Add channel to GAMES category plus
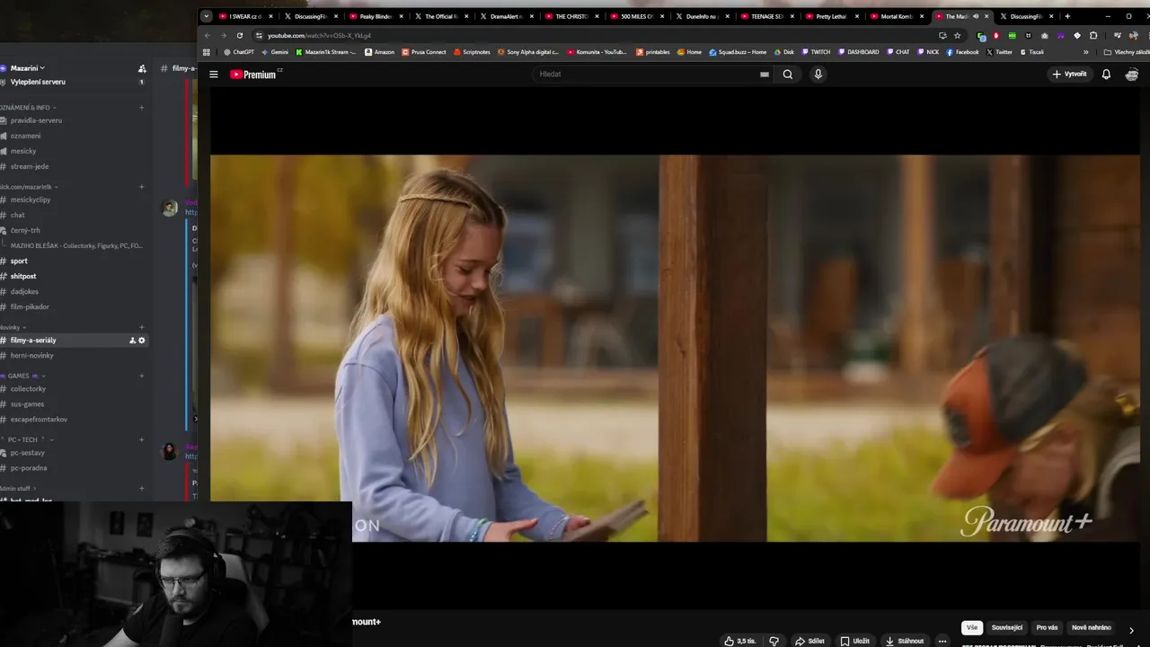Viewport: 1150px width, 647px height. pyautogui.click(x=141, y=376)
